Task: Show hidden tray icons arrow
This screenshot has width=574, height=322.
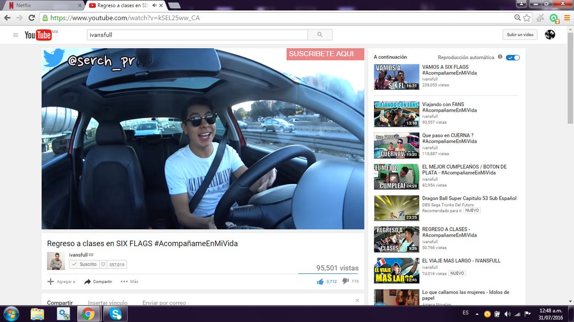Action: tap(477, 314)
